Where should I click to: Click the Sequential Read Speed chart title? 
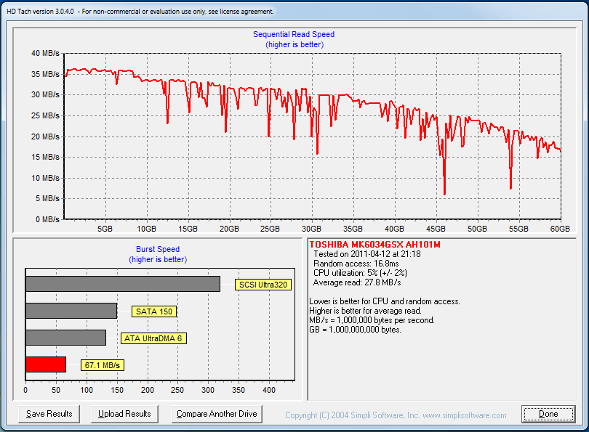click(294, 34)
